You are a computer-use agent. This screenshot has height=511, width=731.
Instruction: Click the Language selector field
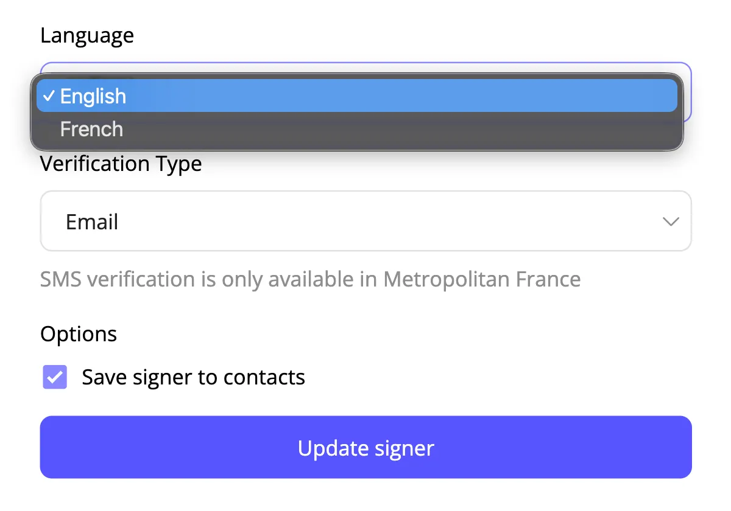pos(365,90)
